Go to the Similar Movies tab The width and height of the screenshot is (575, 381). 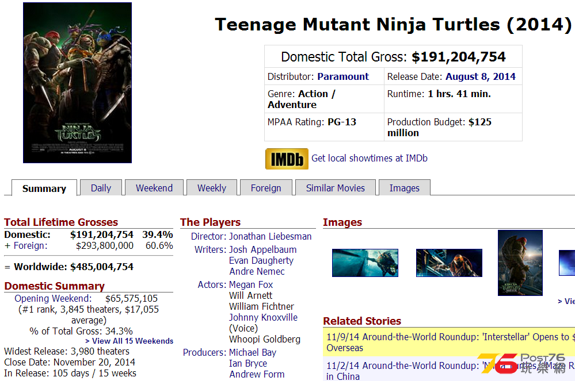[335, 188]
